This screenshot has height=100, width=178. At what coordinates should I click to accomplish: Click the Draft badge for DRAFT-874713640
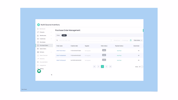pos(104,50)
